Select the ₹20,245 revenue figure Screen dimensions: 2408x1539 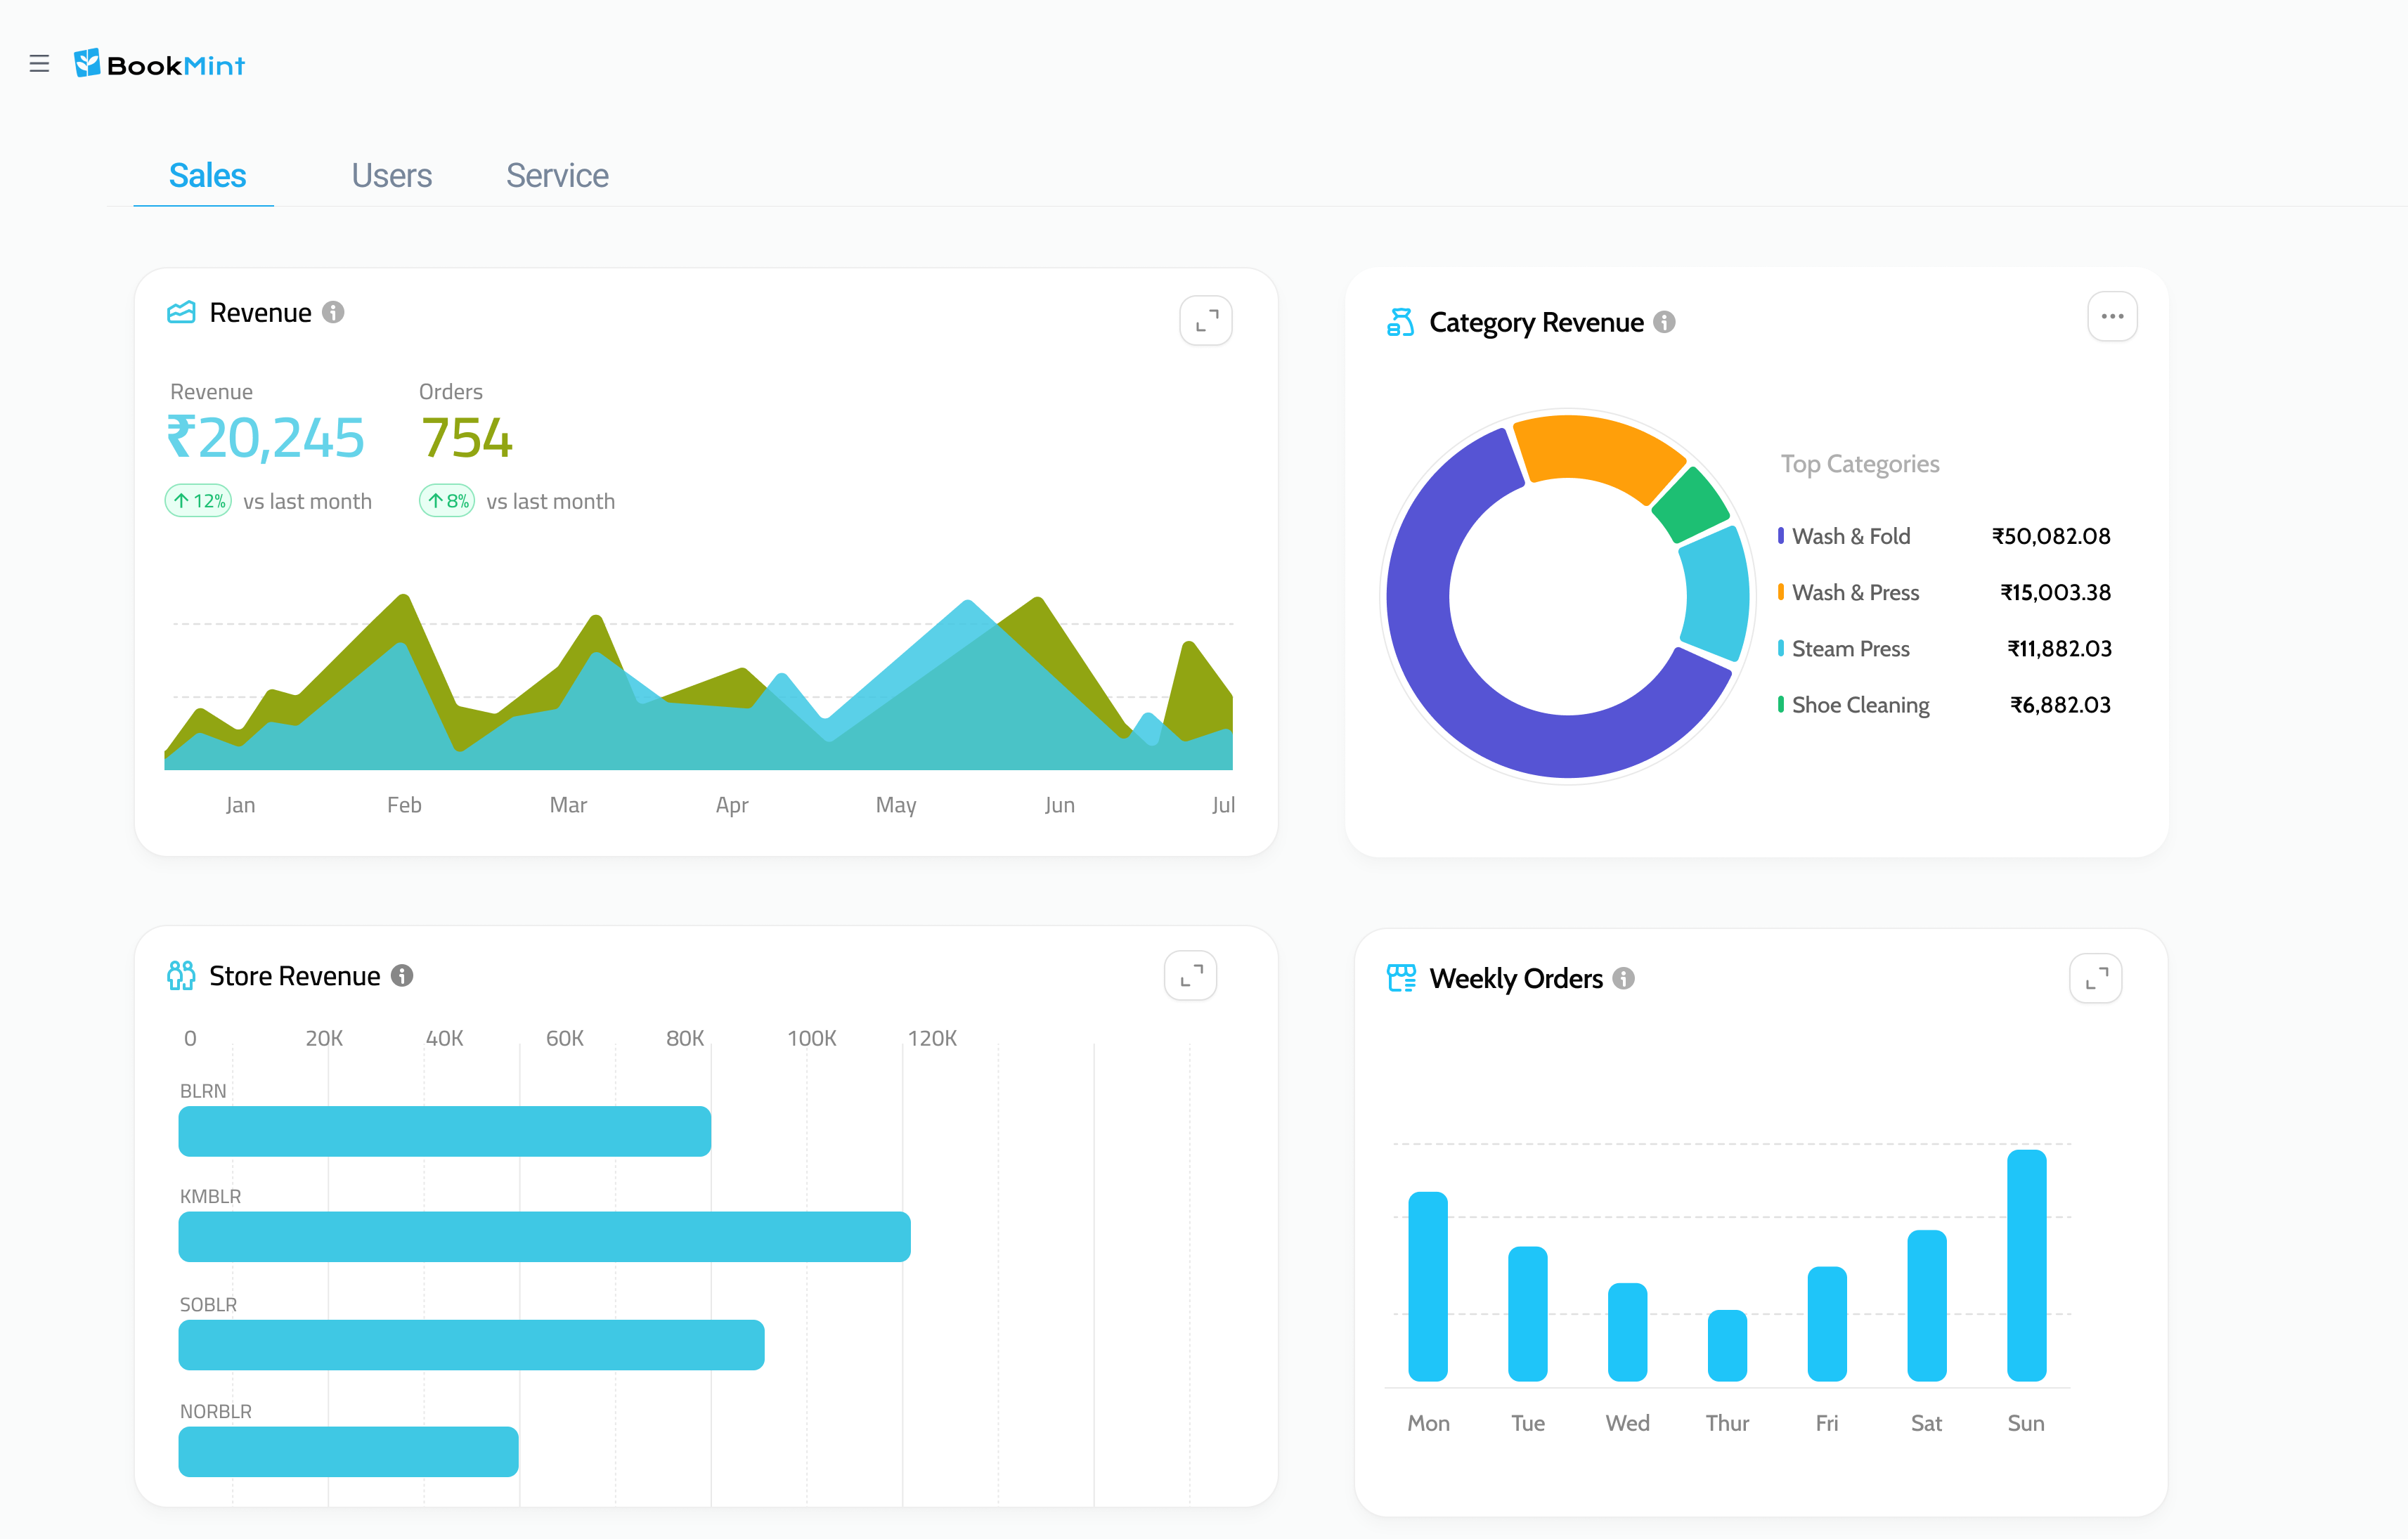click(x=265, y=439)
